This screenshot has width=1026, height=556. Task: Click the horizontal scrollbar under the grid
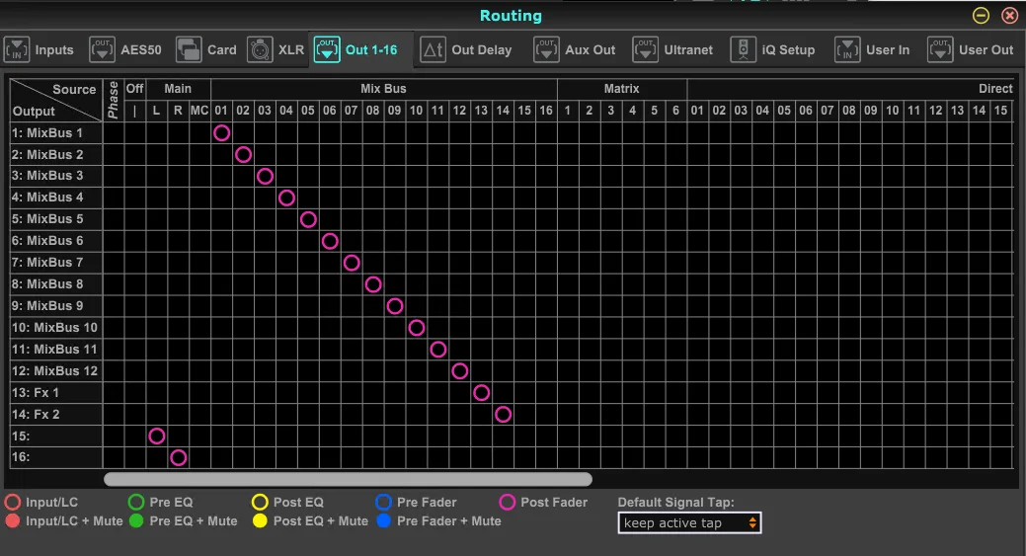(349, 480)
